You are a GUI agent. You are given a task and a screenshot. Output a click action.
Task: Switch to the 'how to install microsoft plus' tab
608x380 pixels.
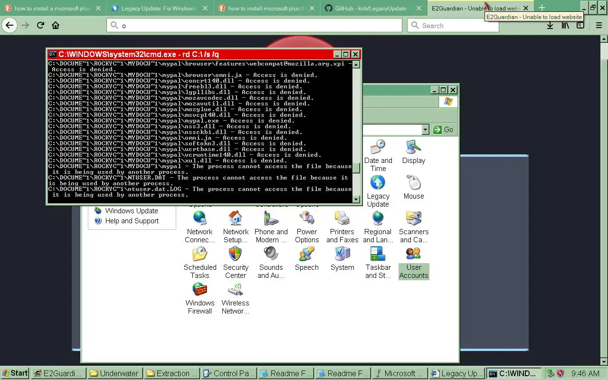pyautogui.click(x=267, y=8)
